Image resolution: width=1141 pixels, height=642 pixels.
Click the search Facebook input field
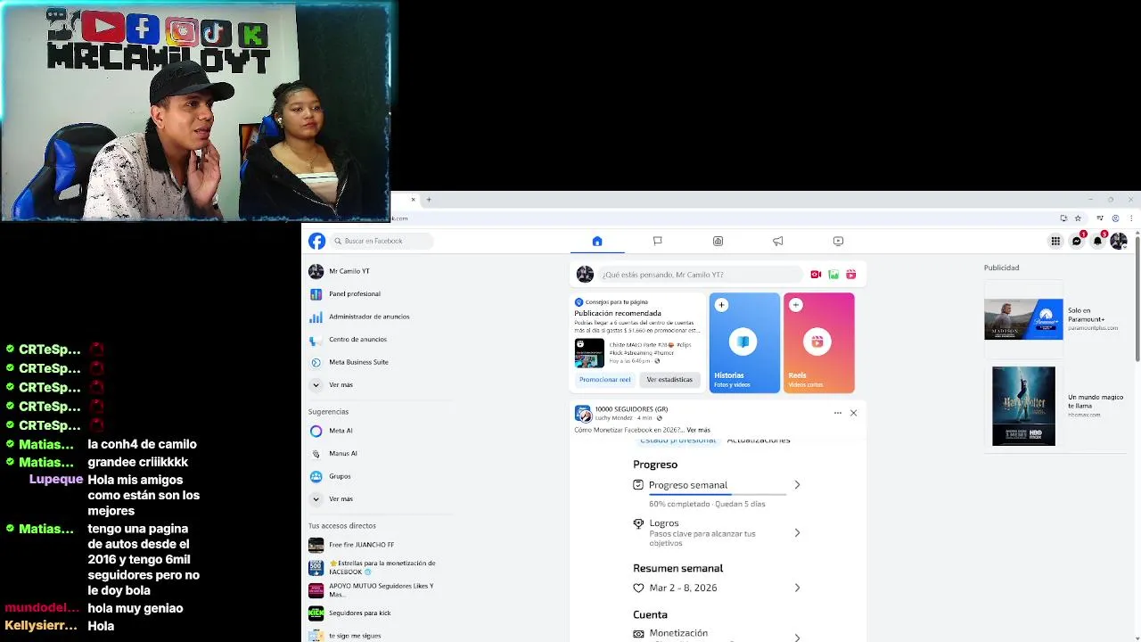[x=382, y=241]
